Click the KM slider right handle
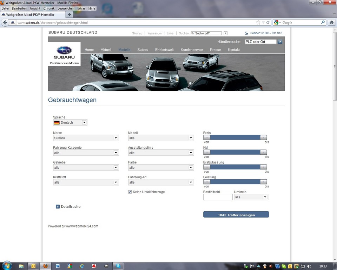Screen dimensions: 337x270 (263, 152)
